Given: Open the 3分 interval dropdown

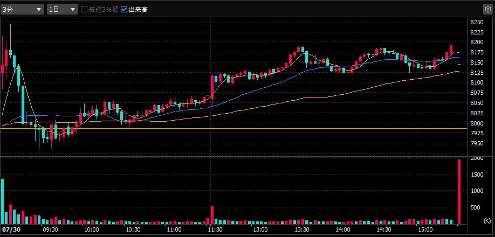Looking at the screenshot, I should [x=22, y=10].
